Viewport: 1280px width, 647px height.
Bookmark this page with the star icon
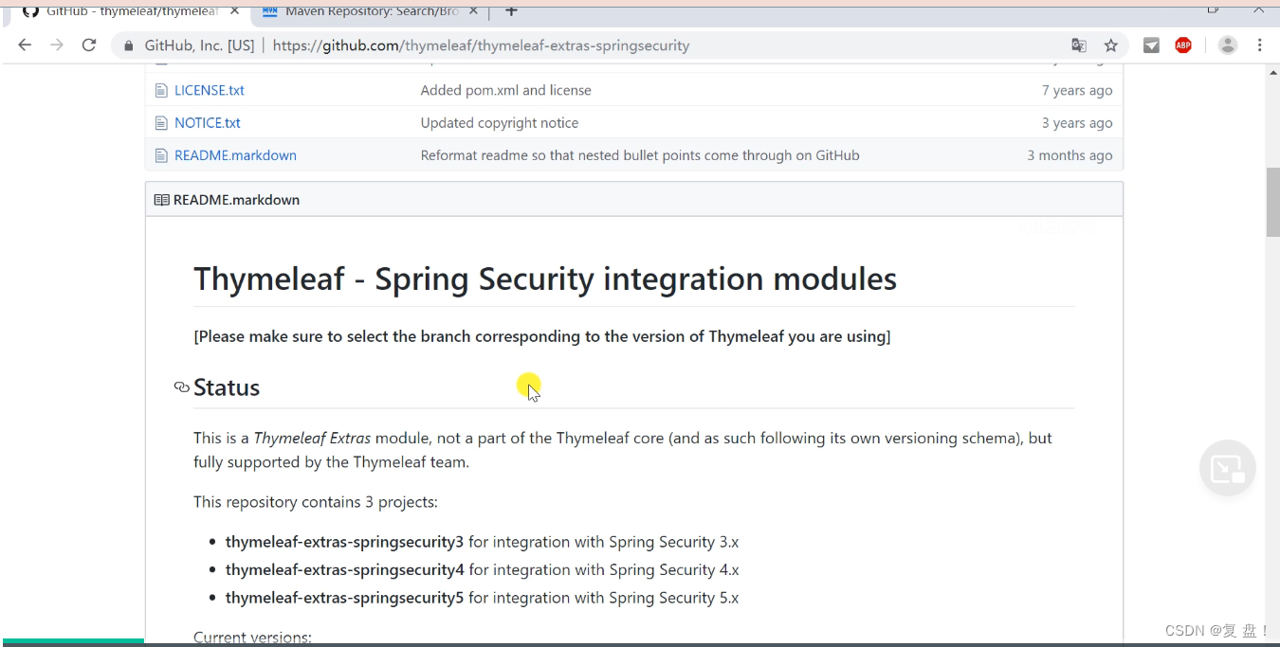1111,45
